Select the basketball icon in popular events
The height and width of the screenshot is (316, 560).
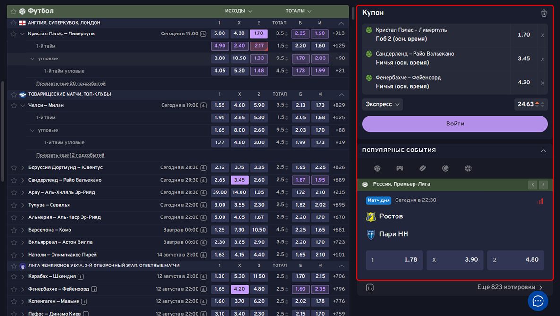point(468,168)
